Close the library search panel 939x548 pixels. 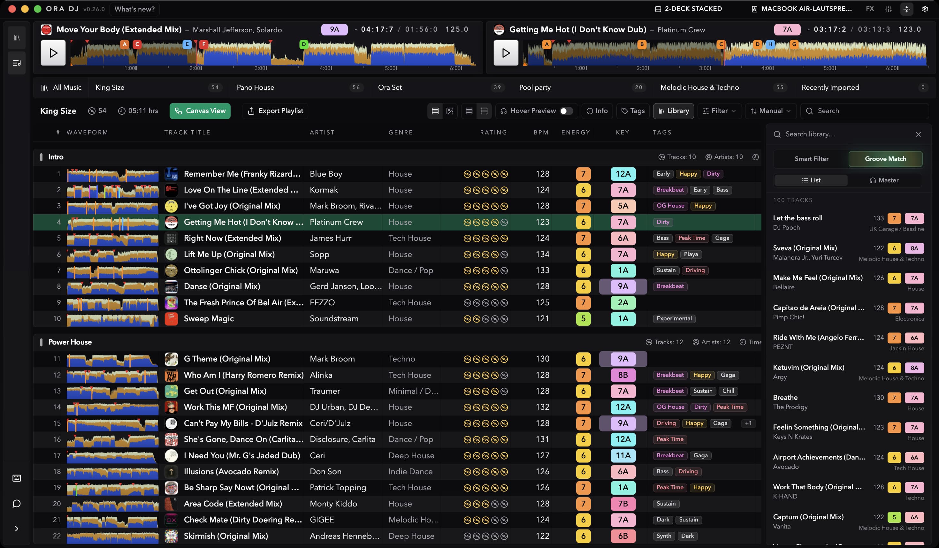(918, 134)
